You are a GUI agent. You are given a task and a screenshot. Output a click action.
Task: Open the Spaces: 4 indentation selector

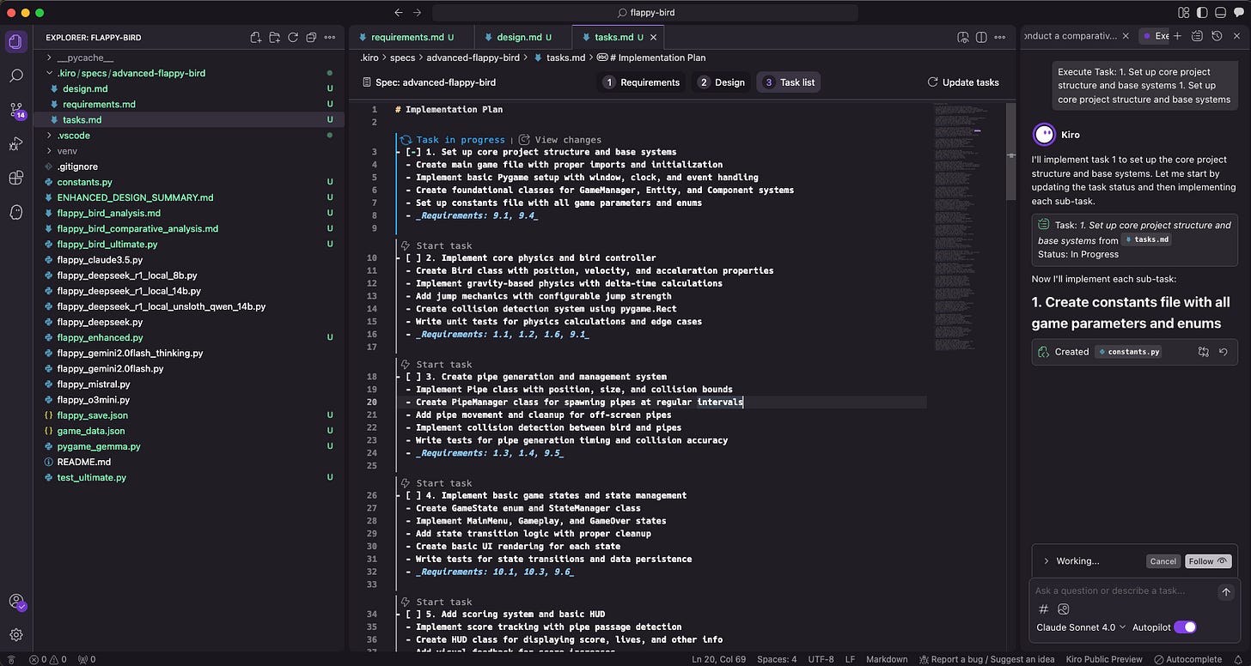[x=777, y=659]
